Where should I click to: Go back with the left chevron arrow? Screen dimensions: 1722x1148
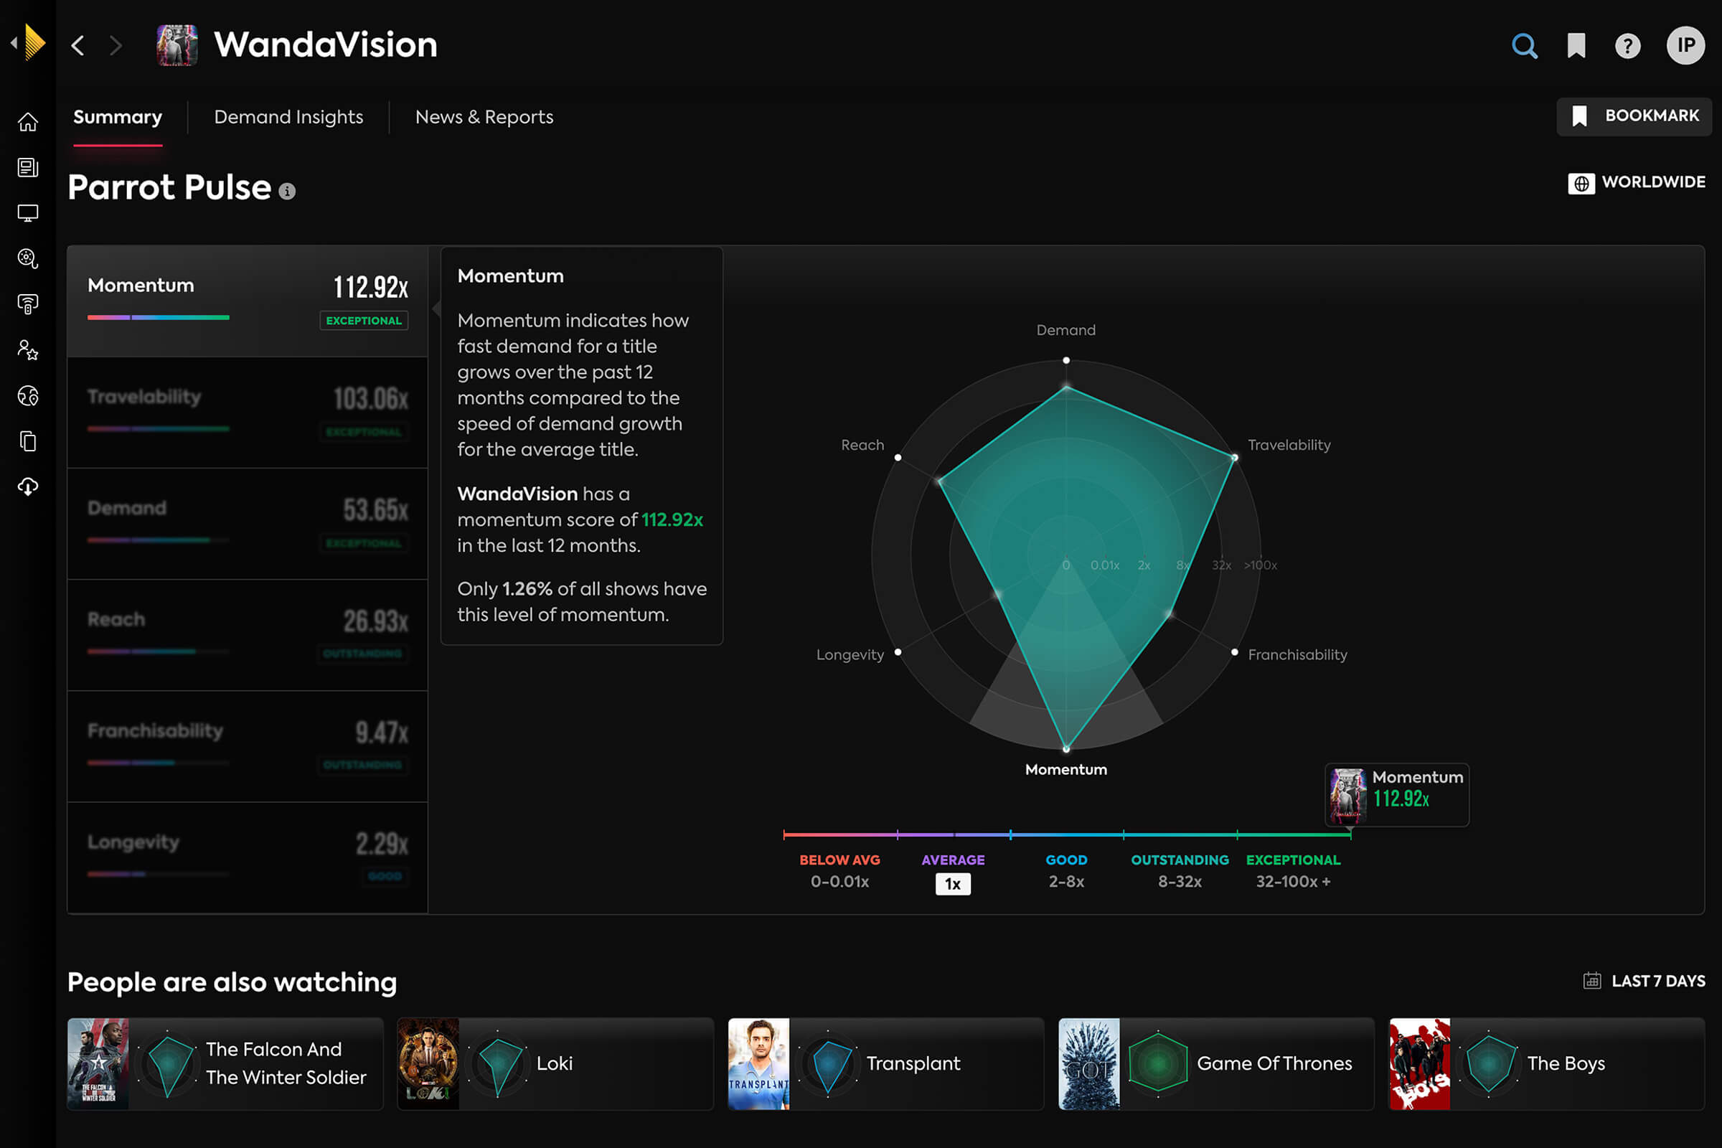(77, 45)
